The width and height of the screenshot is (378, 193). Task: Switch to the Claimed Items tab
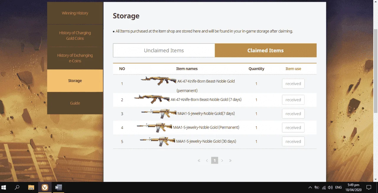point(265,50)
